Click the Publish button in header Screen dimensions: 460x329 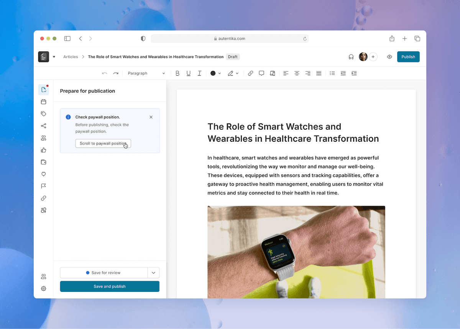[x=408, y=57]
